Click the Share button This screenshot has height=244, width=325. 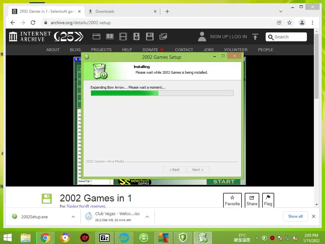click(x=252, y=200)
